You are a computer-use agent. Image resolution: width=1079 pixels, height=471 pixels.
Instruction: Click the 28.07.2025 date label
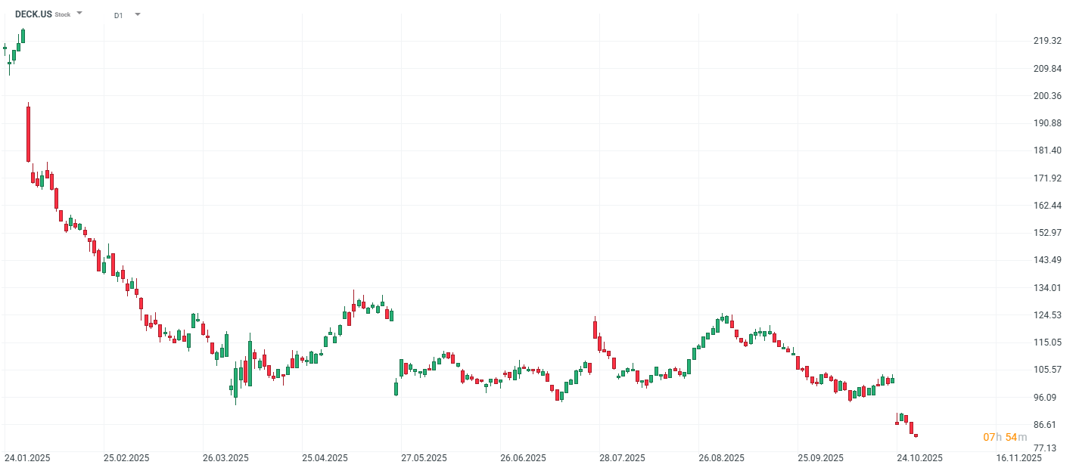[622, 458]
